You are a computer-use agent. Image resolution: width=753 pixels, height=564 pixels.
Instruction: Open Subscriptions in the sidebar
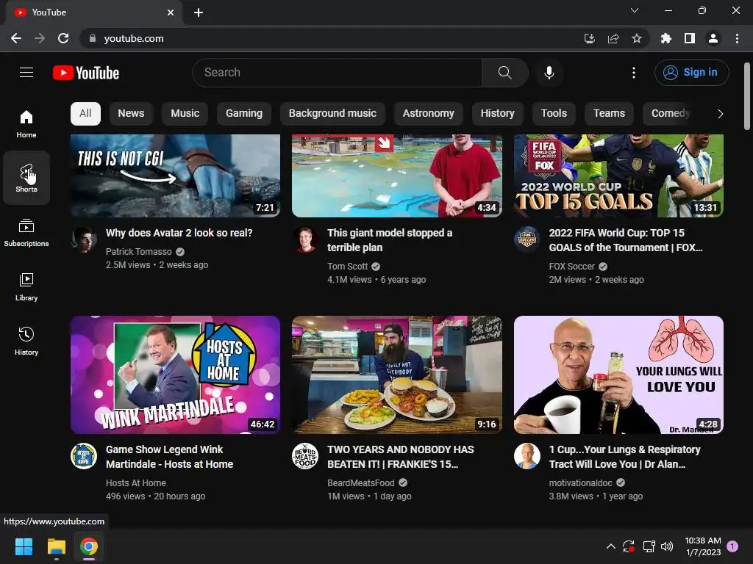point(26,233)
